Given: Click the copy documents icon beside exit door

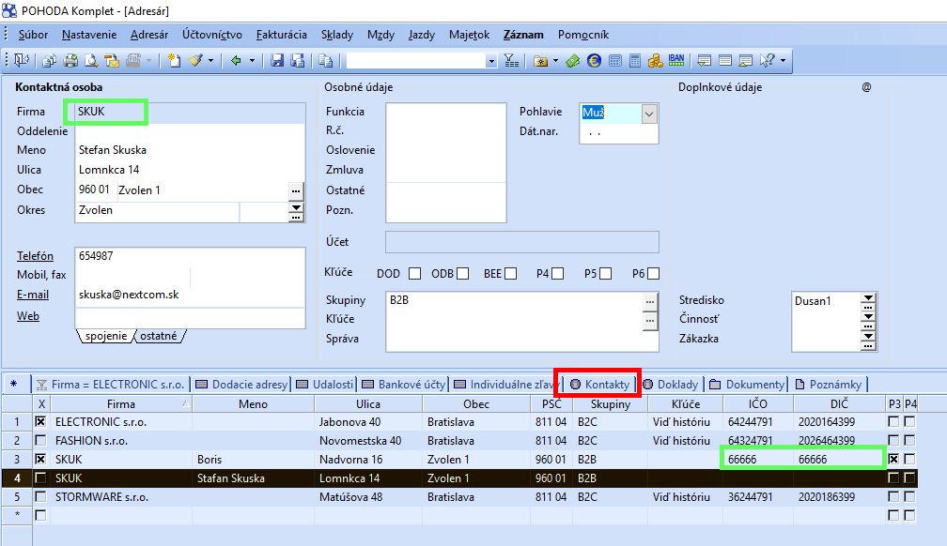Looking at the screenshot, I should click(x=50, y=60).
